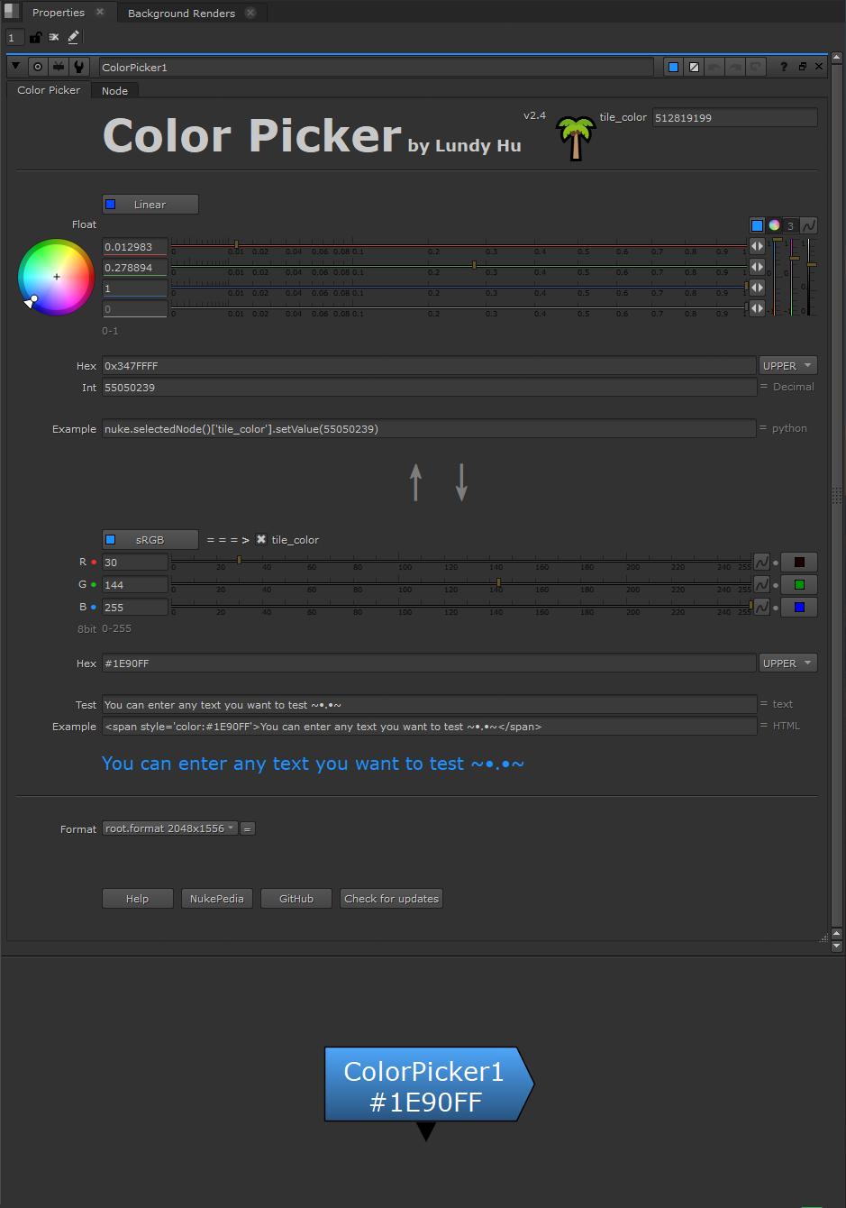Toggle the tile_color checkbox
The image size is (846, 1208).
(x=261, y=540)
